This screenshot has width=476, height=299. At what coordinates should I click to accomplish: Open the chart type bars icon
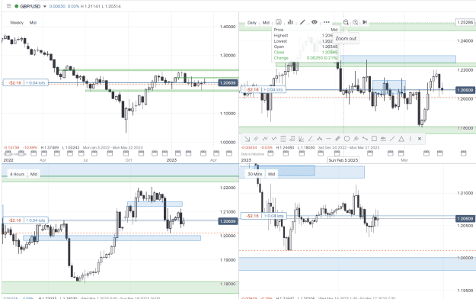tap(290, 22)
